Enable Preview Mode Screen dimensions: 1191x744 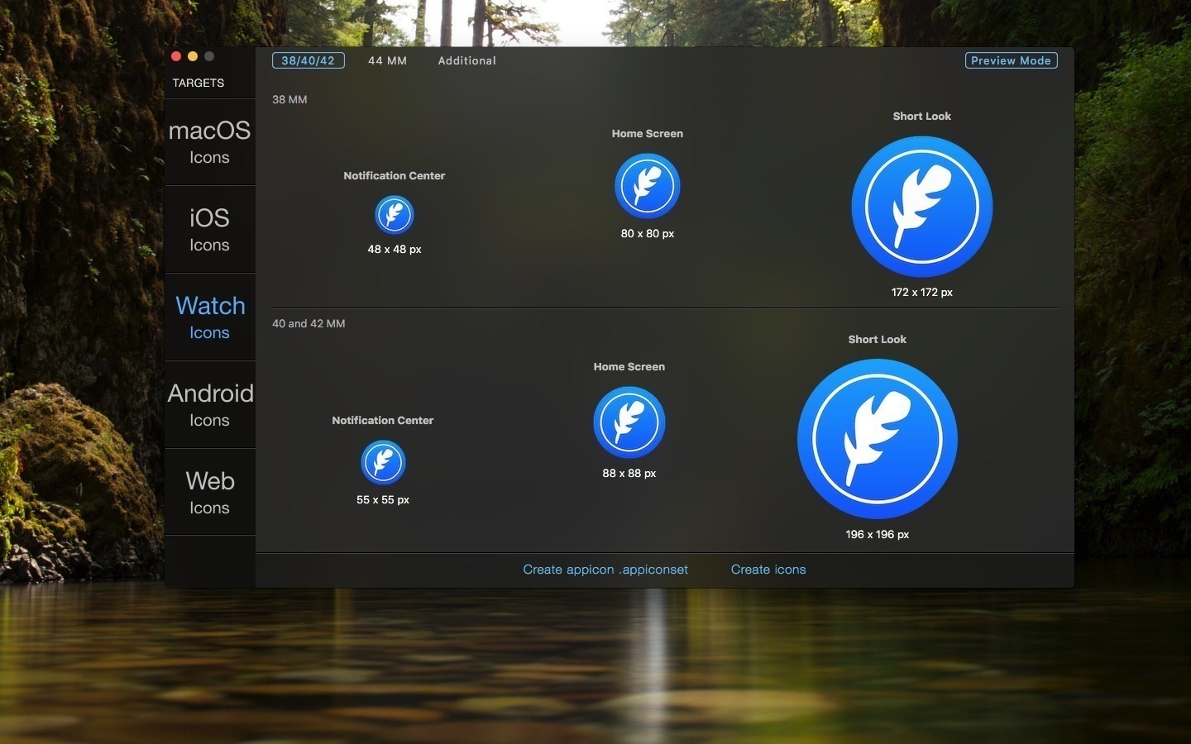point(1011,60)
